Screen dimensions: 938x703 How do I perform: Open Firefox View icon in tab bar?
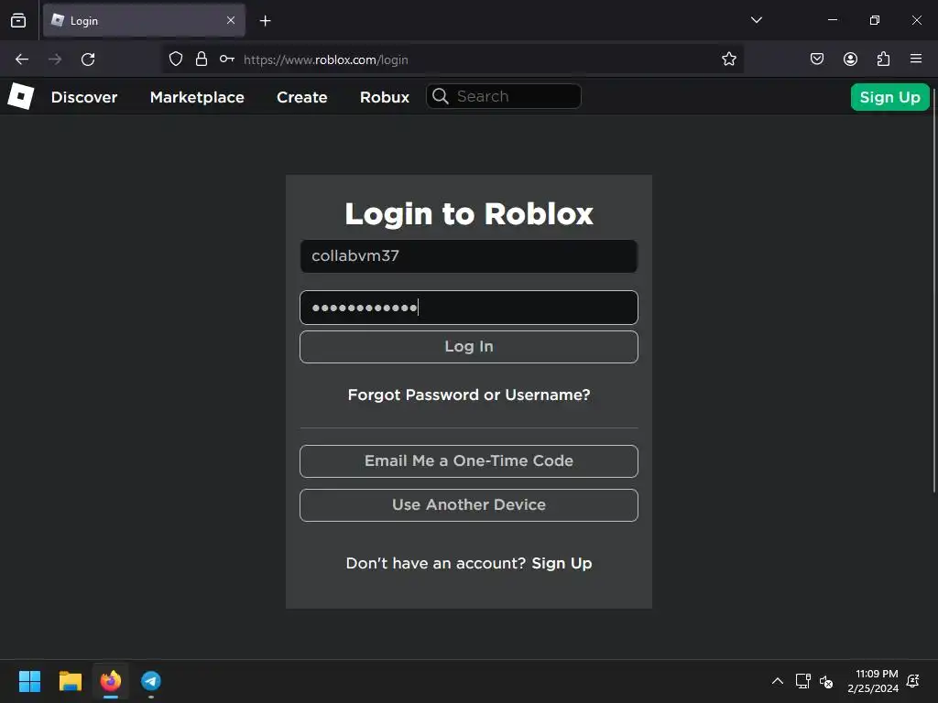click(x=18, y=20)
